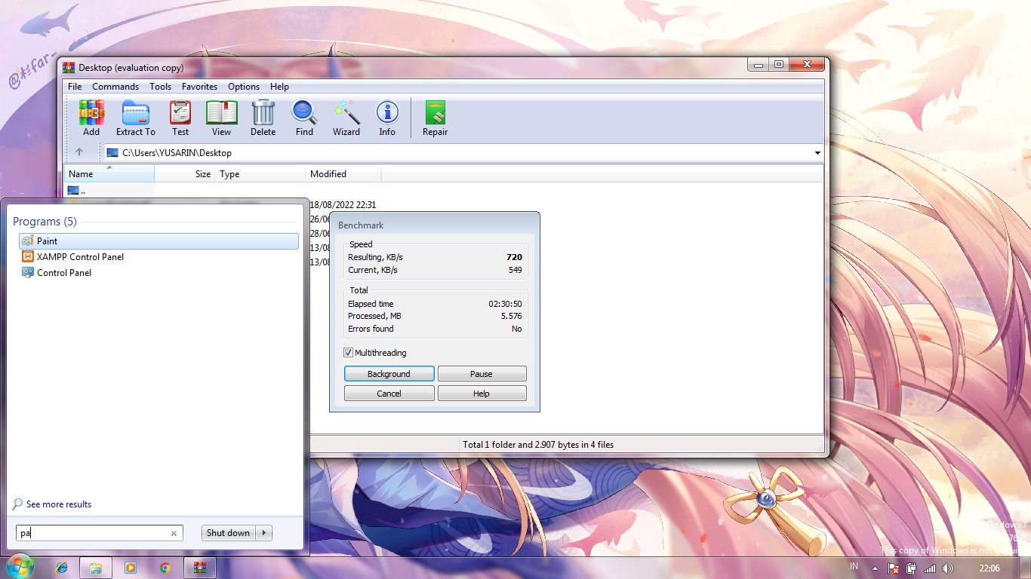Open Action Center flag icon in tray
The image size is (1031, 579).
[894, 568]
